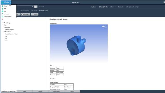Select Main in the report tree
The width and height of the screenshot is (165, 93).
click(x=5, y=25)
